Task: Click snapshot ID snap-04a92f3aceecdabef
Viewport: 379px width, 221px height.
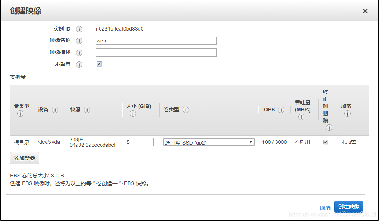Action: (92, 142)
